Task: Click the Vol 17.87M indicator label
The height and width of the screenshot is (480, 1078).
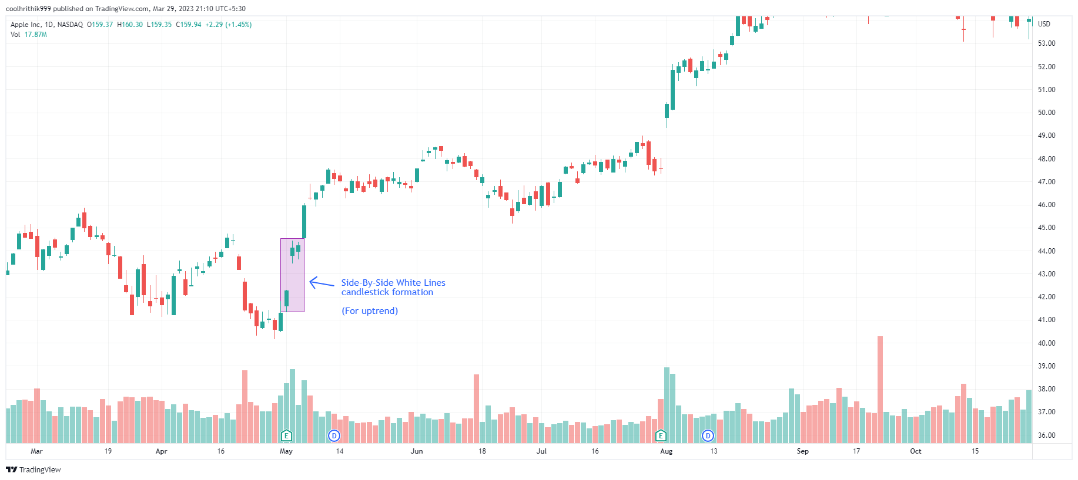Action: coord(29,35)
